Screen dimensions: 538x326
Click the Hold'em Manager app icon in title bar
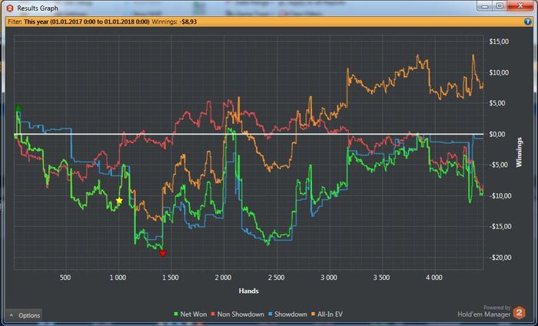[x=9, y=7]
